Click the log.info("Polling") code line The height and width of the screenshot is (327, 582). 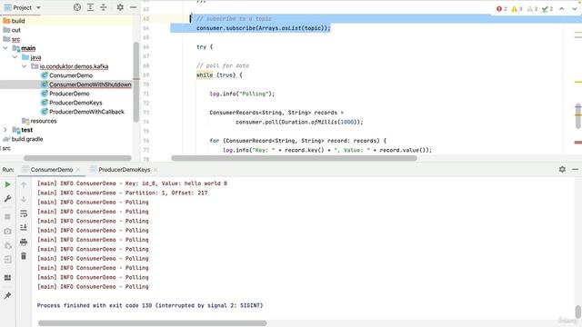pos(242,94)
